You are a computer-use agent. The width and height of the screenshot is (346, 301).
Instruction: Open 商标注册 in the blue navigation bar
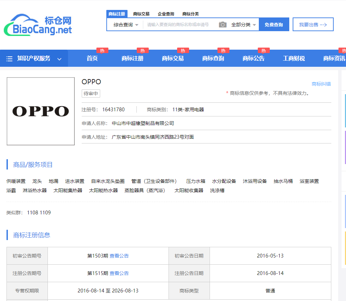132,58
